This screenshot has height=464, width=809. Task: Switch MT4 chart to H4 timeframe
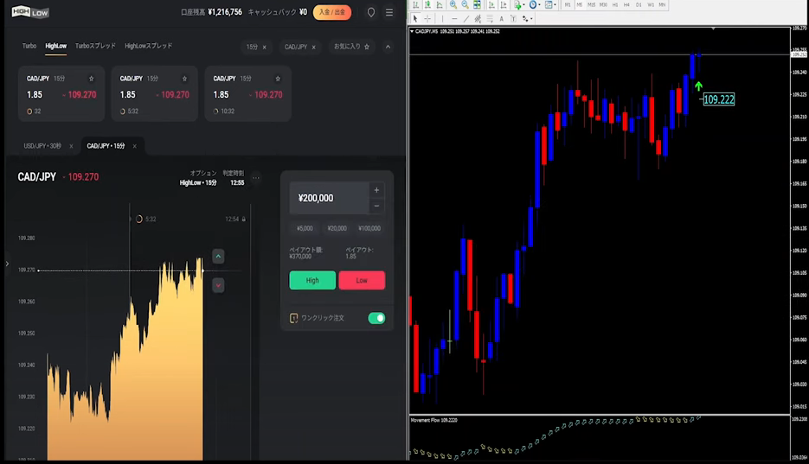(627, 4)
